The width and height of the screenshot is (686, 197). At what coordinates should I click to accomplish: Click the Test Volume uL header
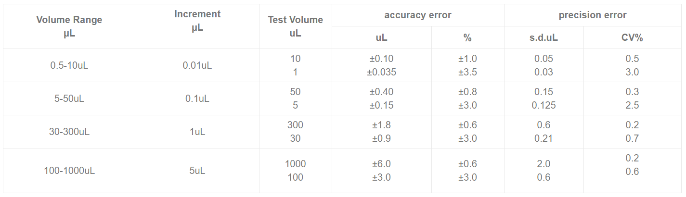point(295,27)
